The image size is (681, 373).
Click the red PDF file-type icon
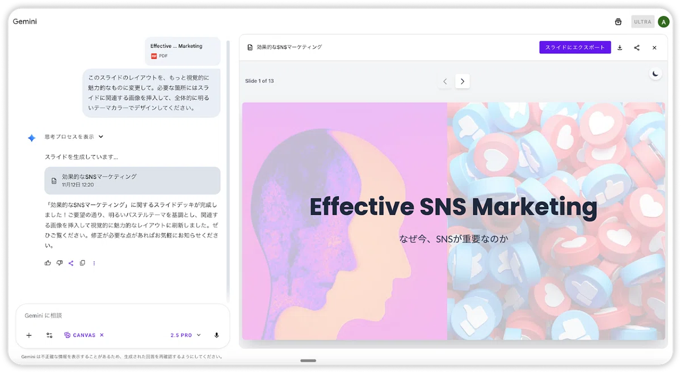coord(154,56)
